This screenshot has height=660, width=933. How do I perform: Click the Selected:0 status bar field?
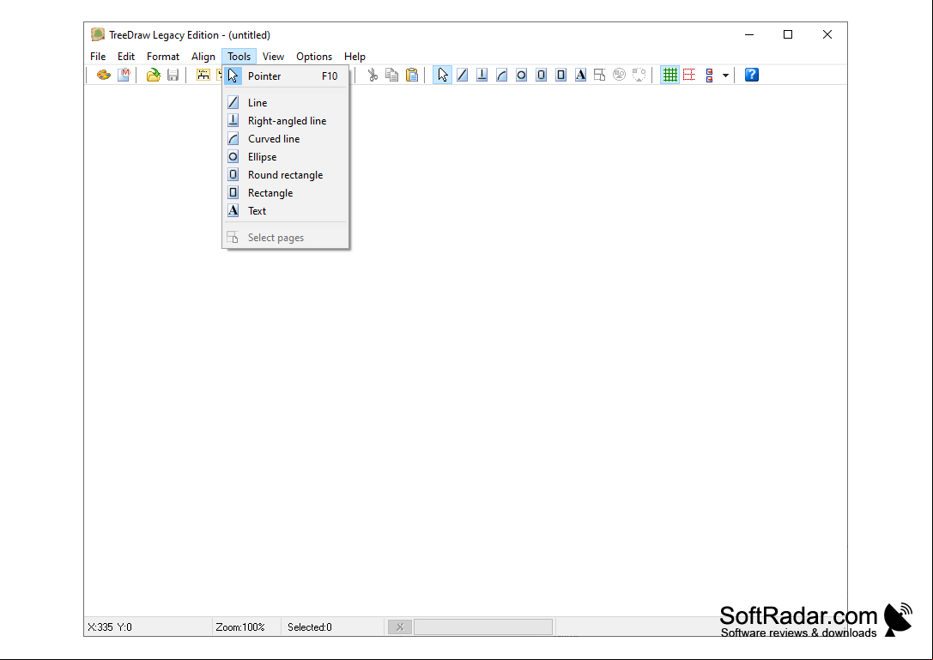[332, 627]
